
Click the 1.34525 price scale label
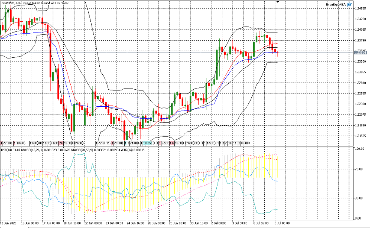[360, 9]
